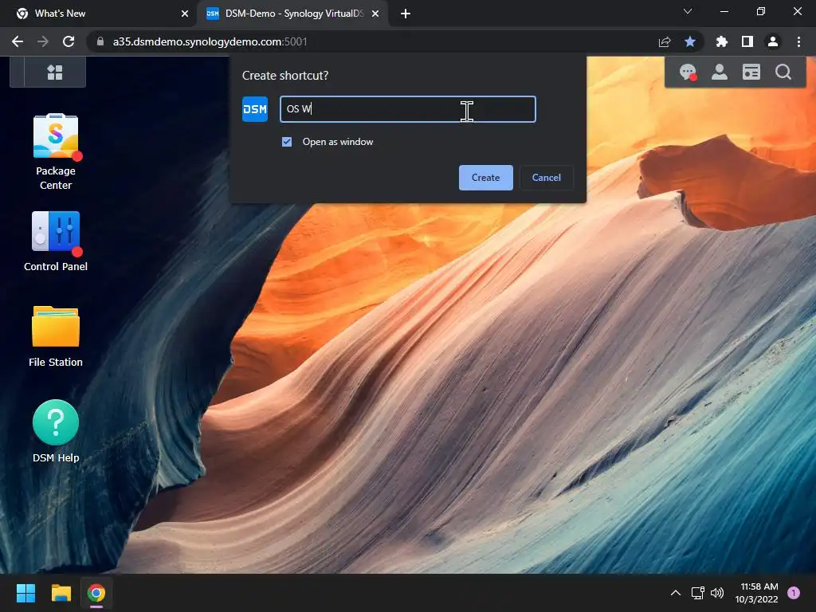Switch to What's New tab
Image resolution: width=816 pixels, height=612 pixels.
click(x=97, y=14)
